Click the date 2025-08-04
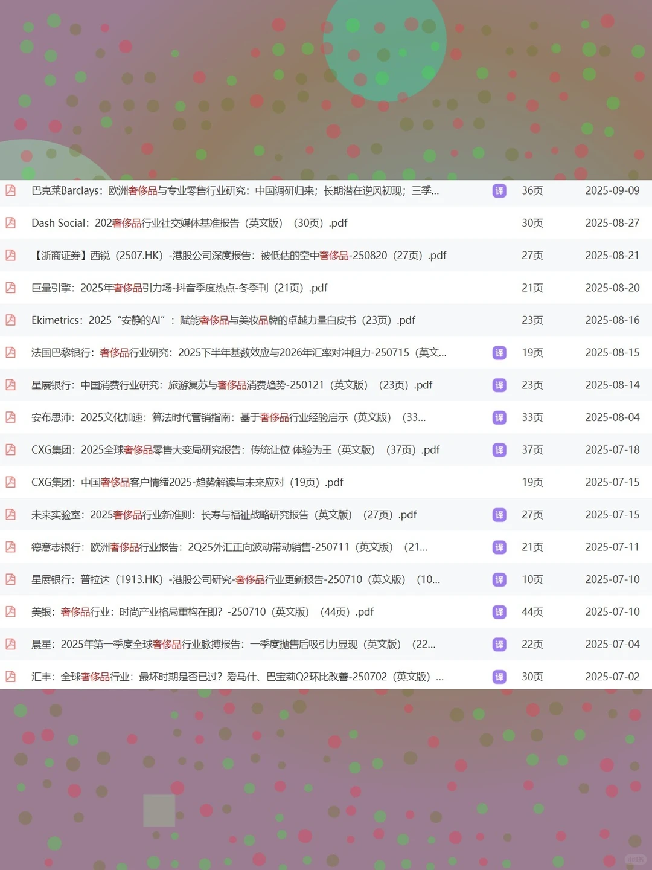The width and height of the screenshot is (652, 870). pos(612,417)
